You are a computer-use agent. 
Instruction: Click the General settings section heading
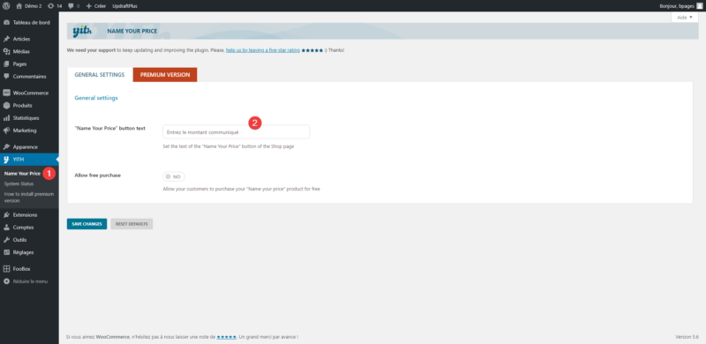[96, 98]
